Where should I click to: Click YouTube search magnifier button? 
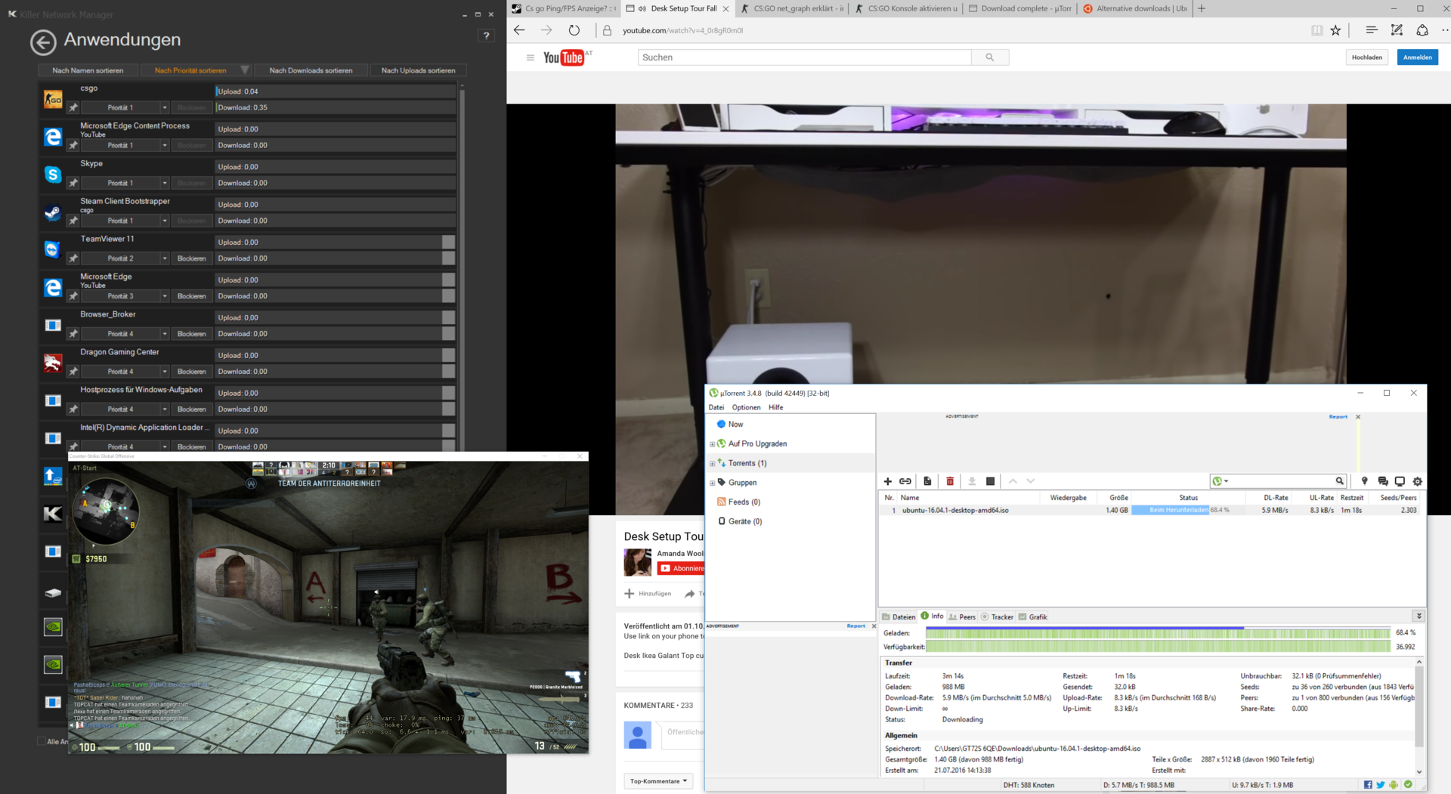tap(990, 57)
